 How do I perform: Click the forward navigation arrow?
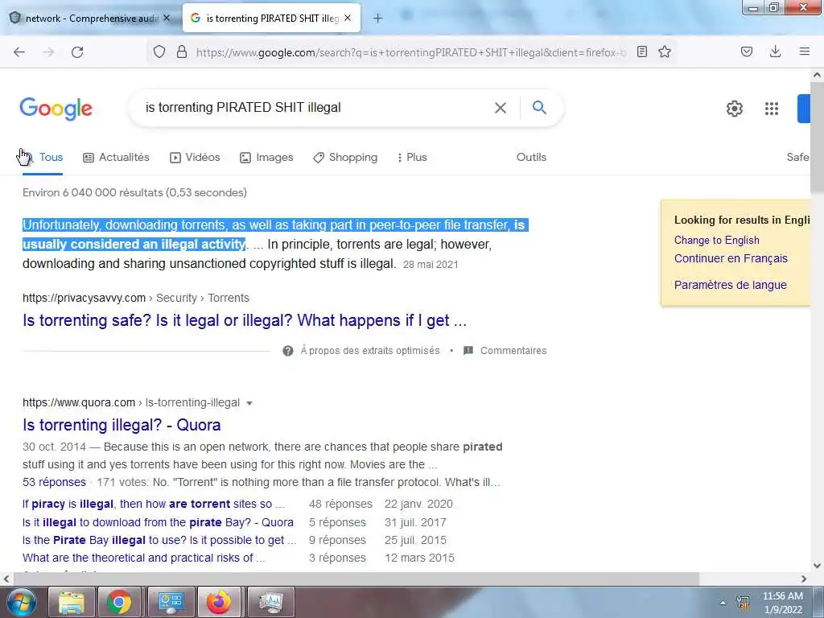(x=48, y=52)
